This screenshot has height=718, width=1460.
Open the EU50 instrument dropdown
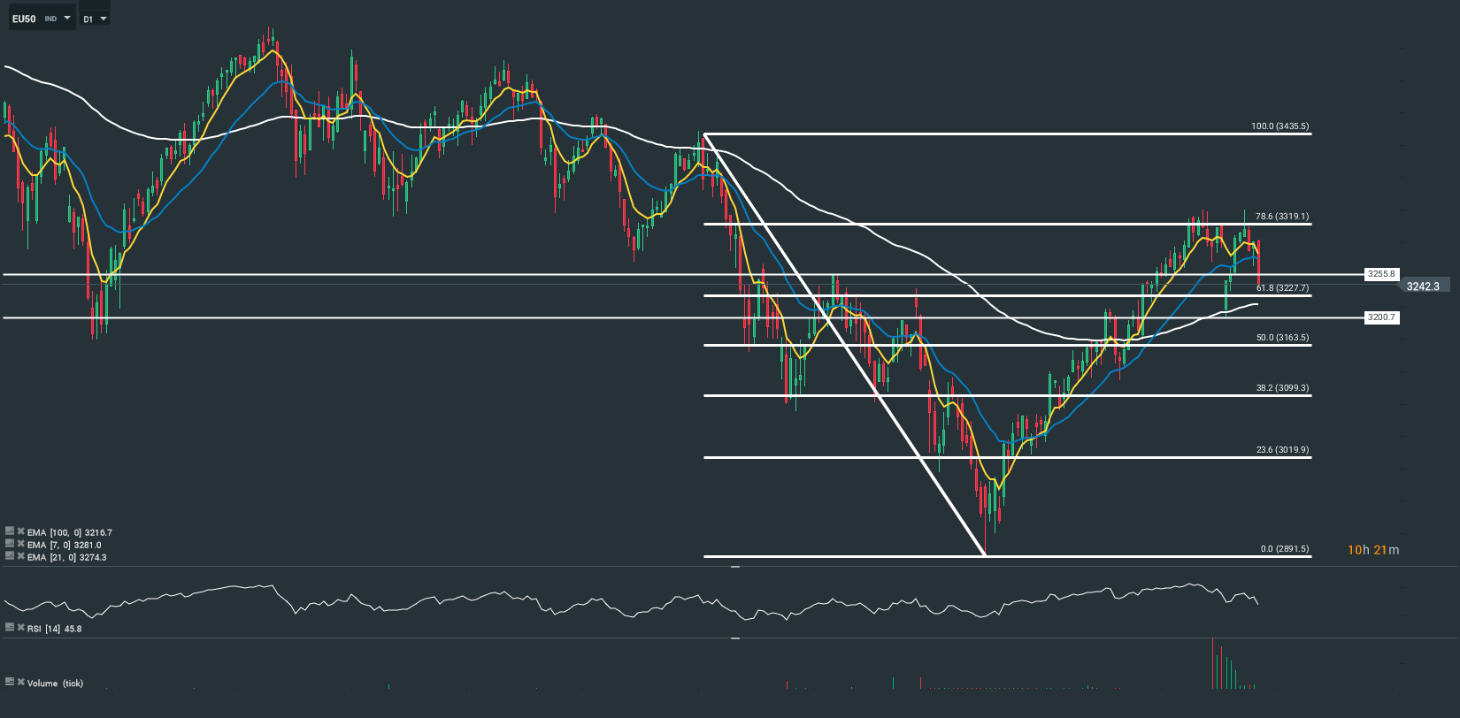coord(67,18)
